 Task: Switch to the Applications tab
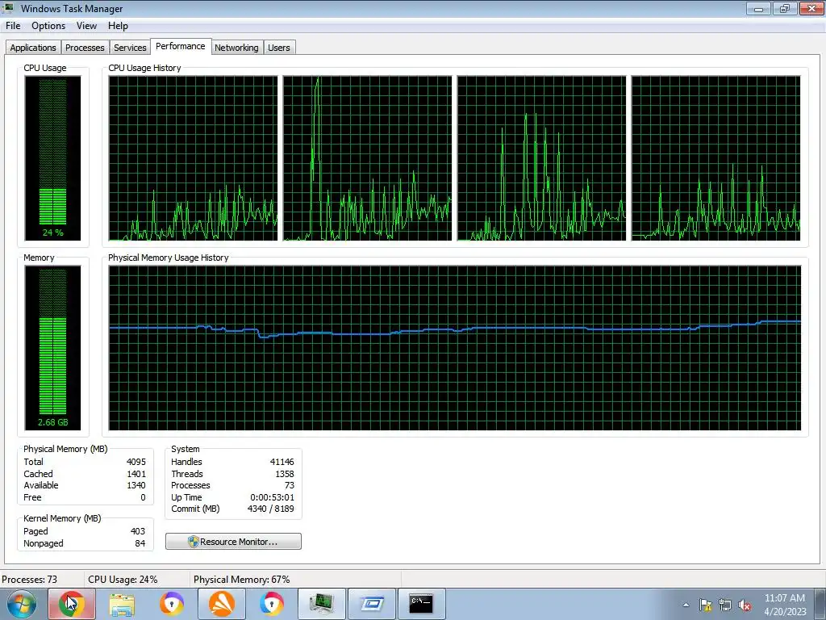33,48
